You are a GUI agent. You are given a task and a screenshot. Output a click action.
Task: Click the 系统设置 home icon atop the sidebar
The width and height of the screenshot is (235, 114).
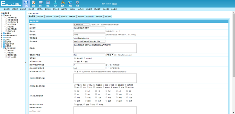pos(2,13)
